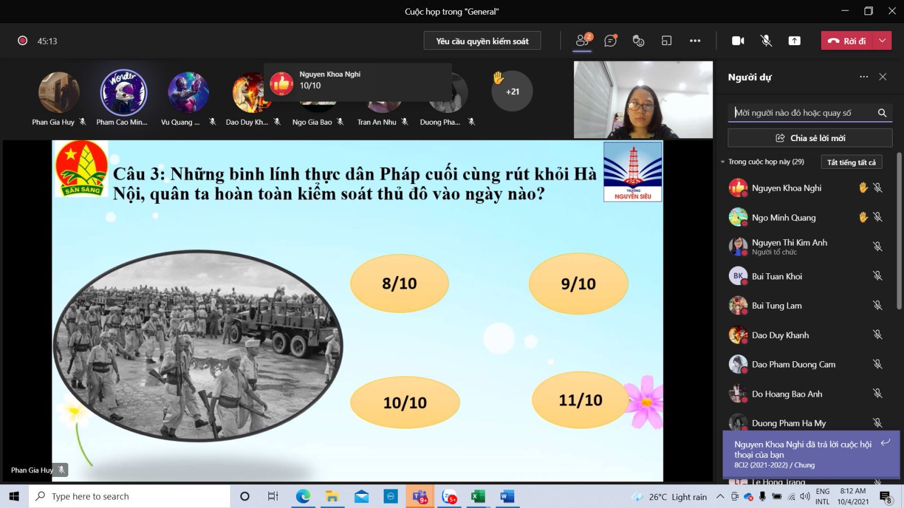
Task: Select Pham Cao Min participant avatar
Action: pyautogui.click(x=124, y=92)
